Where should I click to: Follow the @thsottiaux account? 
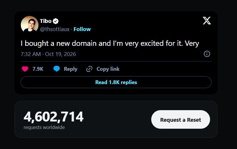tap(82, 29)
